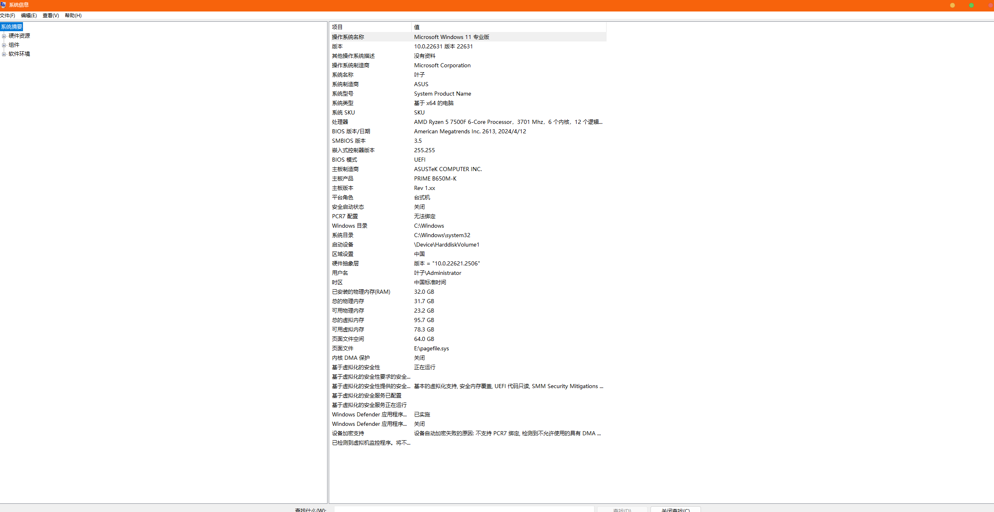Viewport: 994px width, 512px height.
Task: Open the 文件(F) menu
Action: click(x=7, y=16)
